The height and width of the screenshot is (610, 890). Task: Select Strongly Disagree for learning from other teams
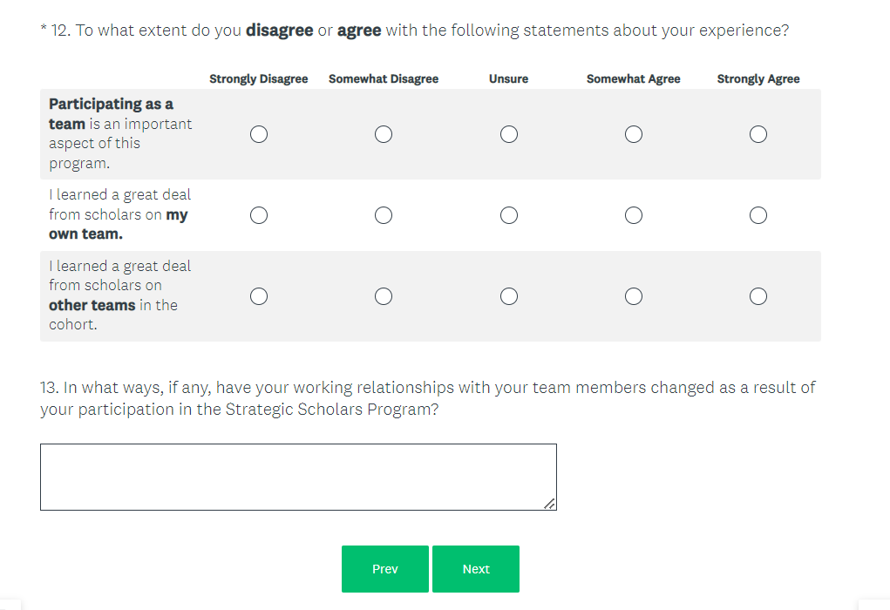point(258,296)
